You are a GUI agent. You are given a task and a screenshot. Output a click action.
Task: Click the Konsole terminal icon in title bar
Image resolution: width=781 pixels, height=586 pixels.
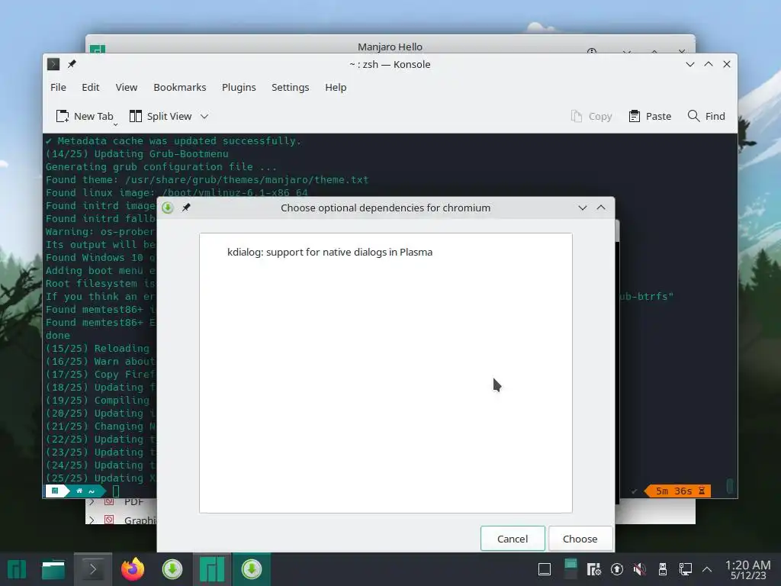(x=53, y=64)
